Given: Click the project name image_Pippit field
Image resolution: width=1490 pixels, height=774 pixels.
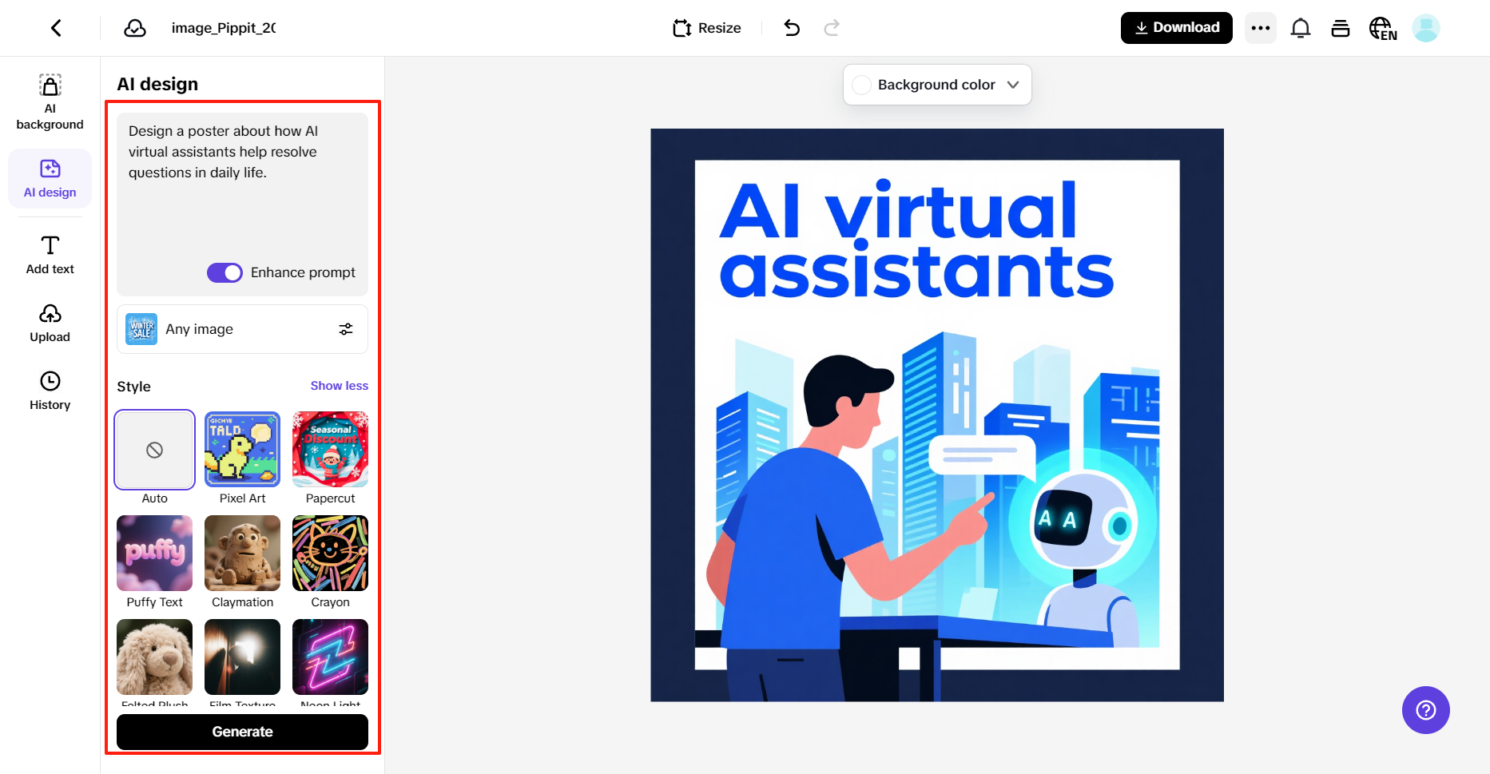Looking at the screenshot, I should 224,28.
